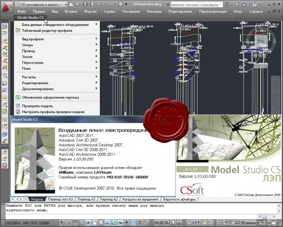283x227 pixels.
Task: Click icon next to Проверить модель
Action: pos(18,106)
